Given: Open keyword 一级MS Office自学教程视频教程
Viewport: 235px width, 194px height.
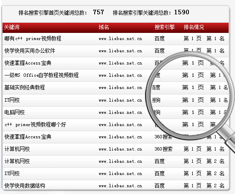Looking at the screenshot, I should 41,75.
